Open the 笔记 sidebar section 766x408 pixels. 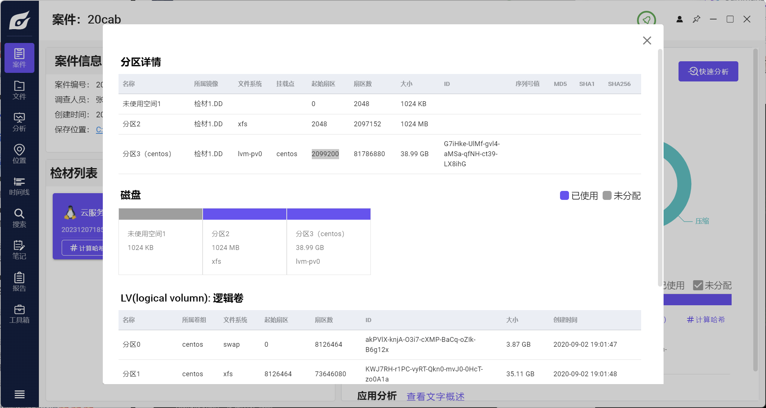[19, 250]
